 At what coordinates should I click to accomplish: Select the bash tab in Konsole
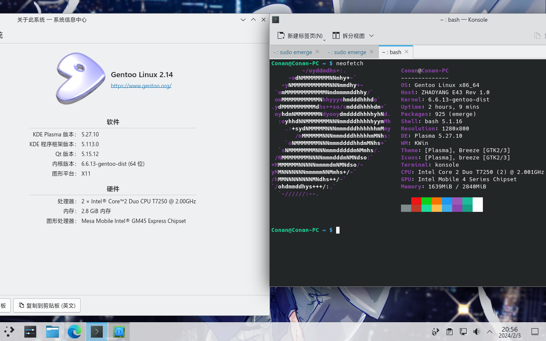point(396,52)
